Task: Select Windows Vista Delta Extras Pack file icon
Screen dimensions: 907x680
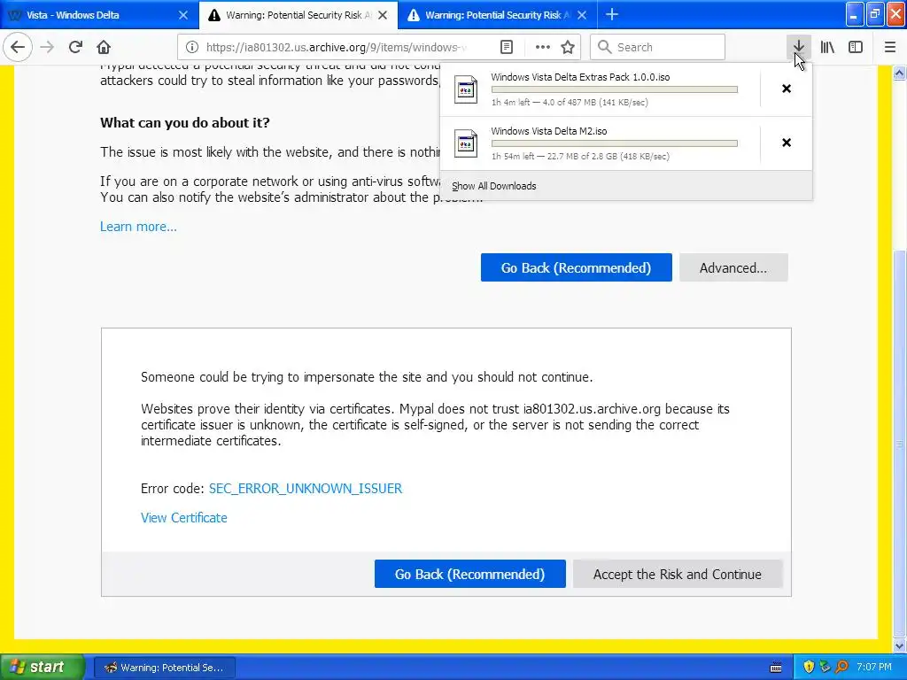Action: pyautogui.click(x=466, y=89)
